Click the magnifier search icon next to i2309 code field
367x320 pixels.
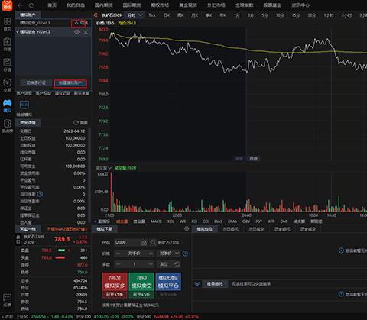click(153, 242)
